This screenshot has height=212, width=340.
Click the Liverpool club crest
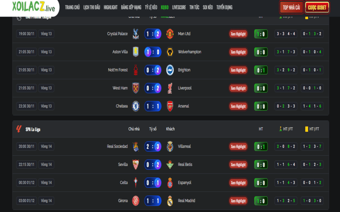pos(170,88)
